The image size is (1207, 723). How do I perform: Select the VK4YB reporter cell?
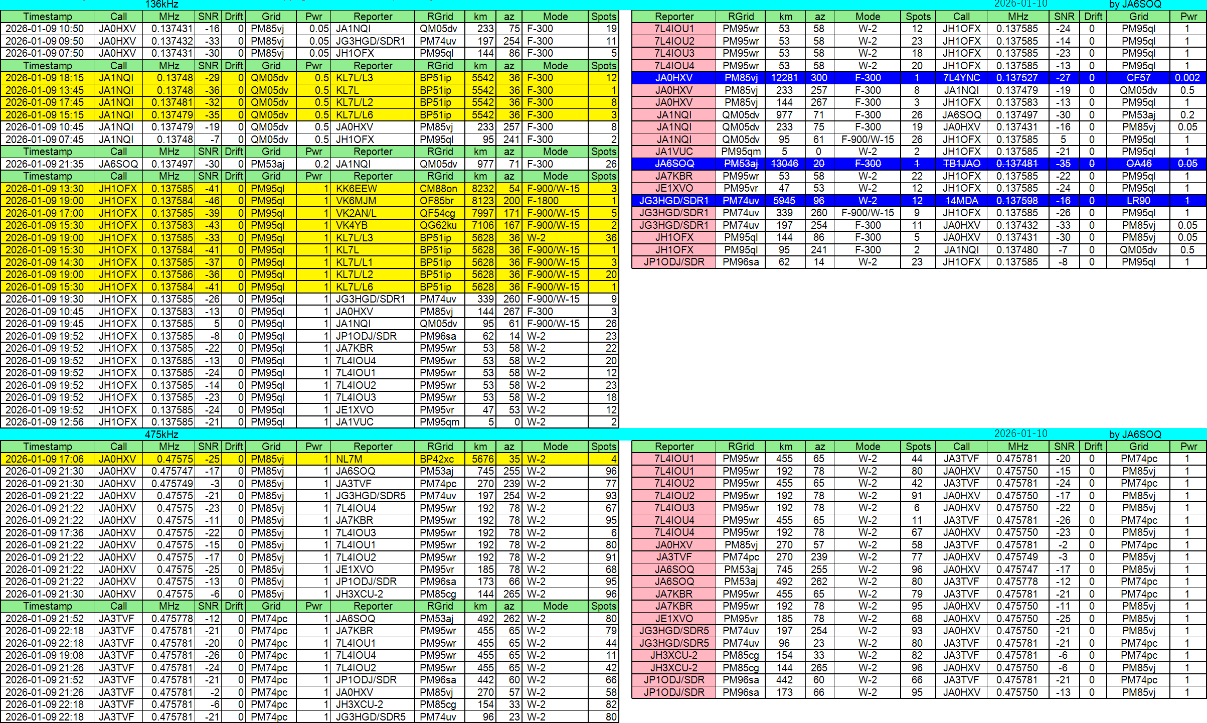coord(352,225)
